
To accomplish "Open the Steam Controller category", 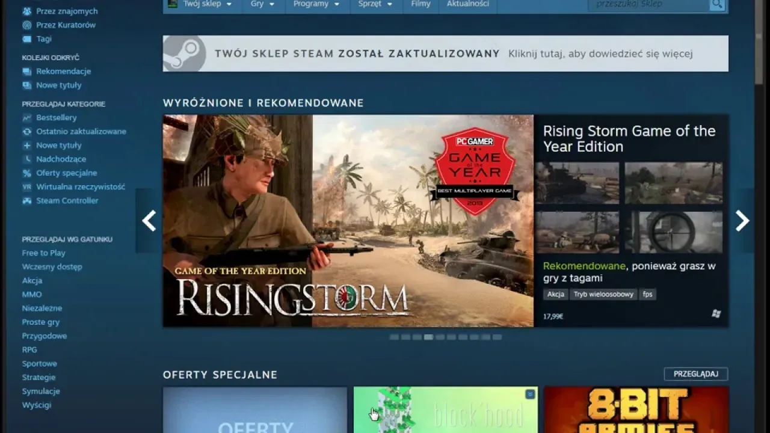I will coord(67,201).
